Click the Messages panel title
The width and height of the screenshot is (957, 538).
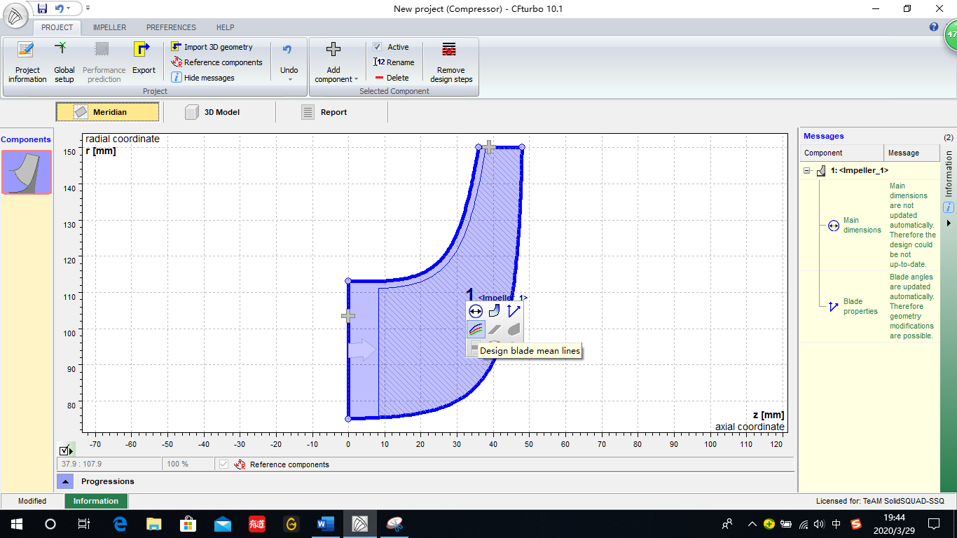[824, 136]
